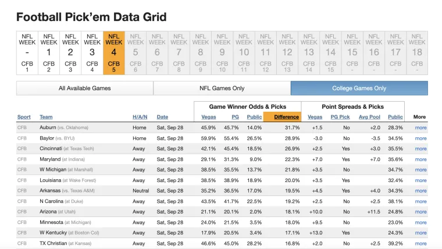442x249 pixels.
Task: Click the College Games Only filter
Action: point(359,88)
